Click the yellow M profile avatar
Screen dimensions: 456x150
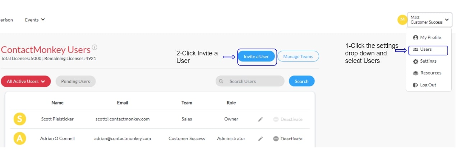click(402, 20)
